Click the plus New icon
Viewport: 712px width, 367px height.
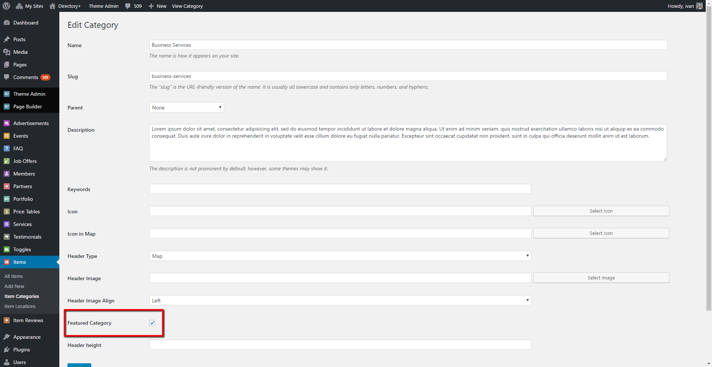151,6
